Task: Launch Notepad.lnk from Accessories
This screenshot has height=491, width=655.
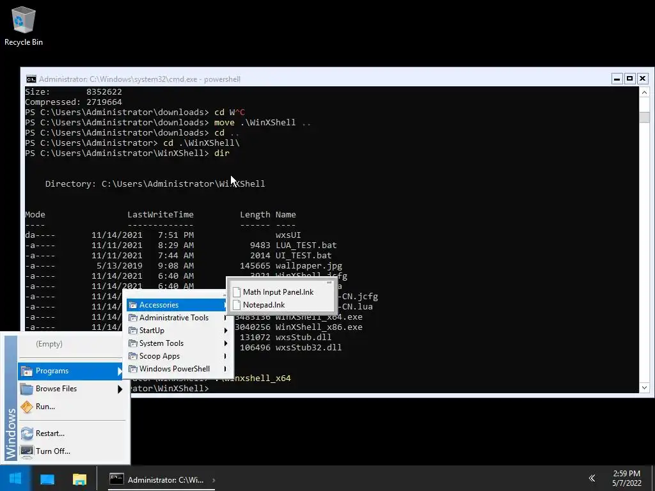Action: (281, 305)
